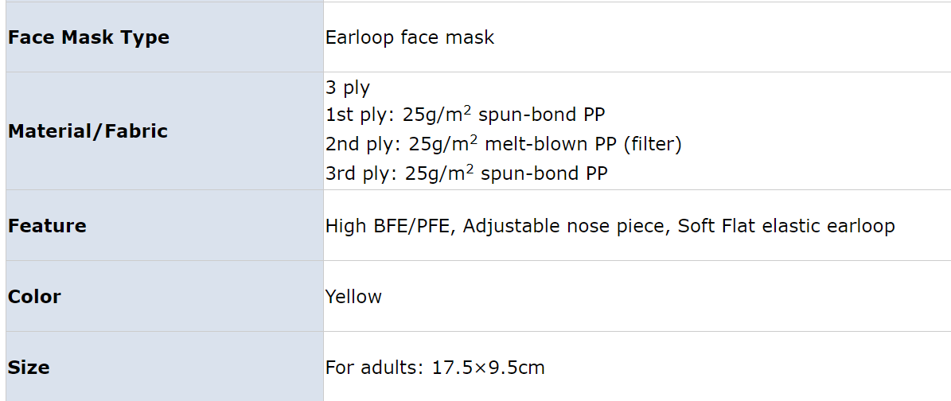This screenshot has height=401, width=951.
Task: Click the "Feature" row header
Action: [x=47, y=226]
